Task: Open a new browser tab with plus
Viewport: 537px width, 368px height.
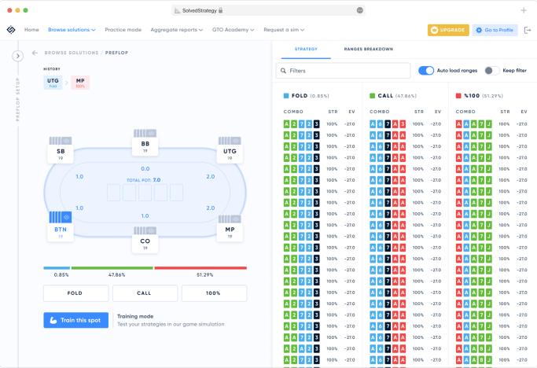Action: coord(524,10)
